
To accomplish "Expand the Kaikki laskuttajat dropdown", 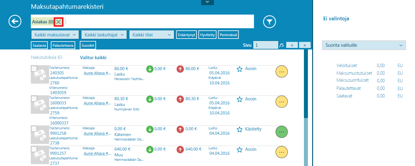I will tap(104, 35).
